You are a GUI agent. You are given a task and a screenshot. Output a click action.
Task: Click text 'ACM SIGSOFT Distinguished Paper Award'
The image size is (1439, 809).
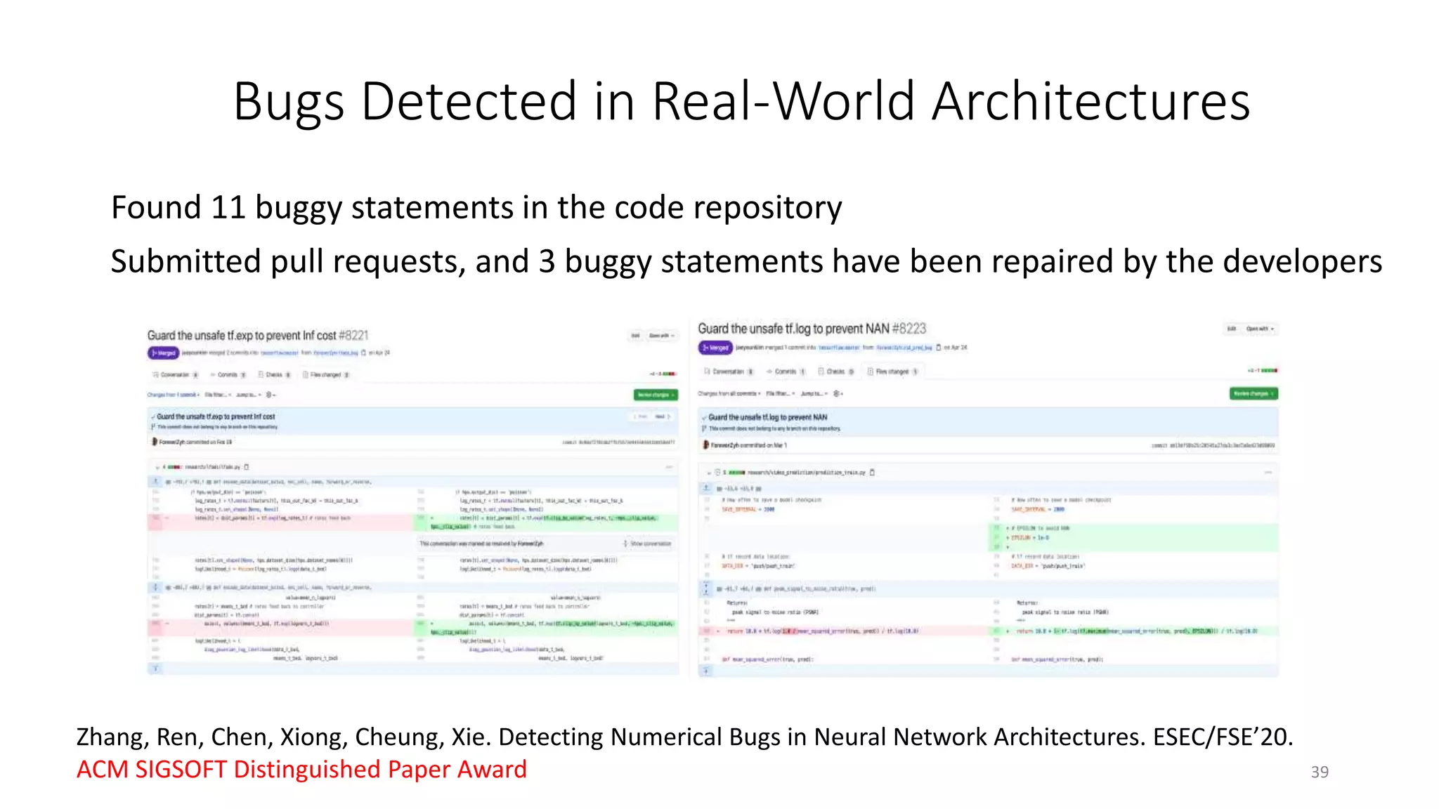(301, 770)
